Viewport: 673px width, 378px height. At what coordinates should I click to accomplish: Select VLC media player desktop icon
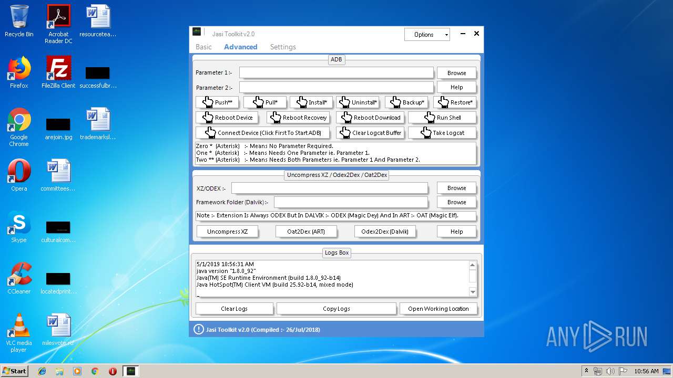[19, 333]
